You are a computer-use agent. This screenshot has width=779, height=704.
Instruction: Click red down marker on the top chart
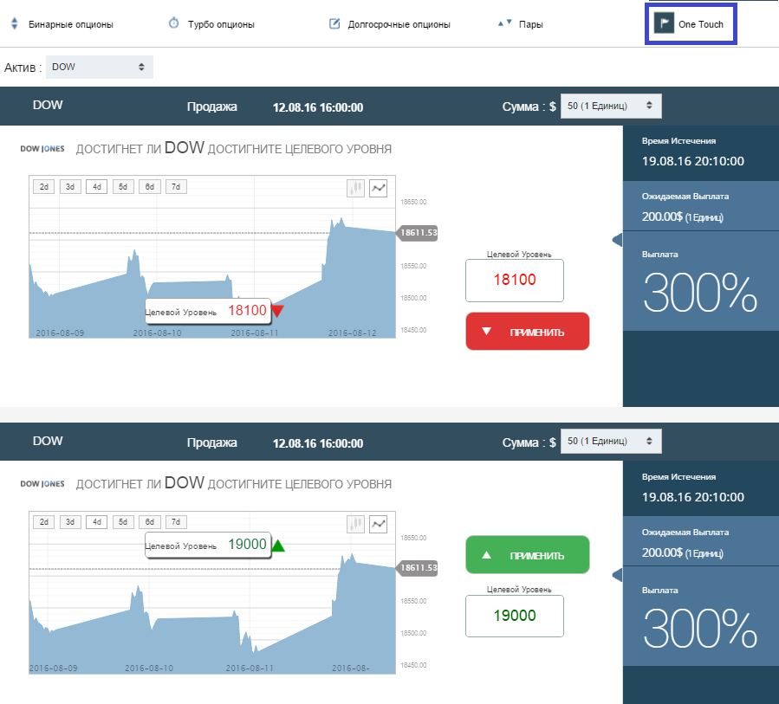point(277,311)
